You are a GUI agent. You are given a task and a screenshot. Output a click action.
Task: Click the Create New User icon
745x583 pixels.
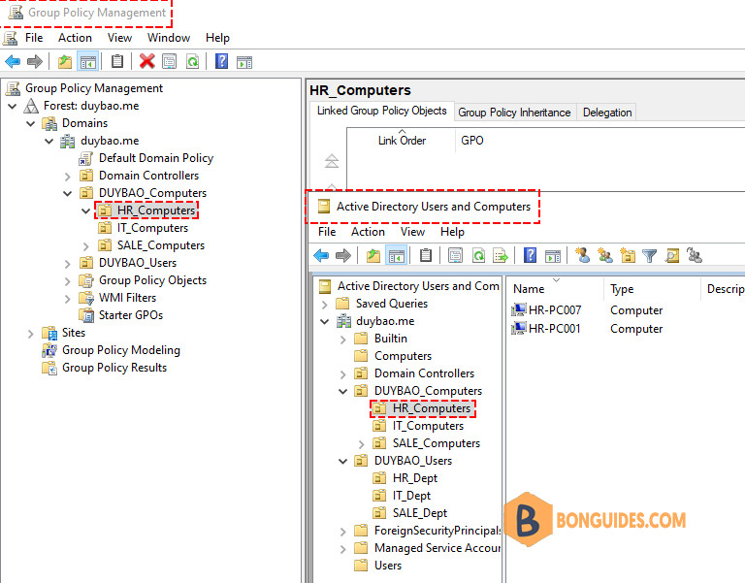[582, 256]
